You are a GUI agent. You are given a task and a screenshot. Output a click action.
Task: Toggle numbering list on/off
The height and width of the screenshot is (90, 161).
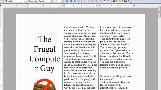point(97,1)
